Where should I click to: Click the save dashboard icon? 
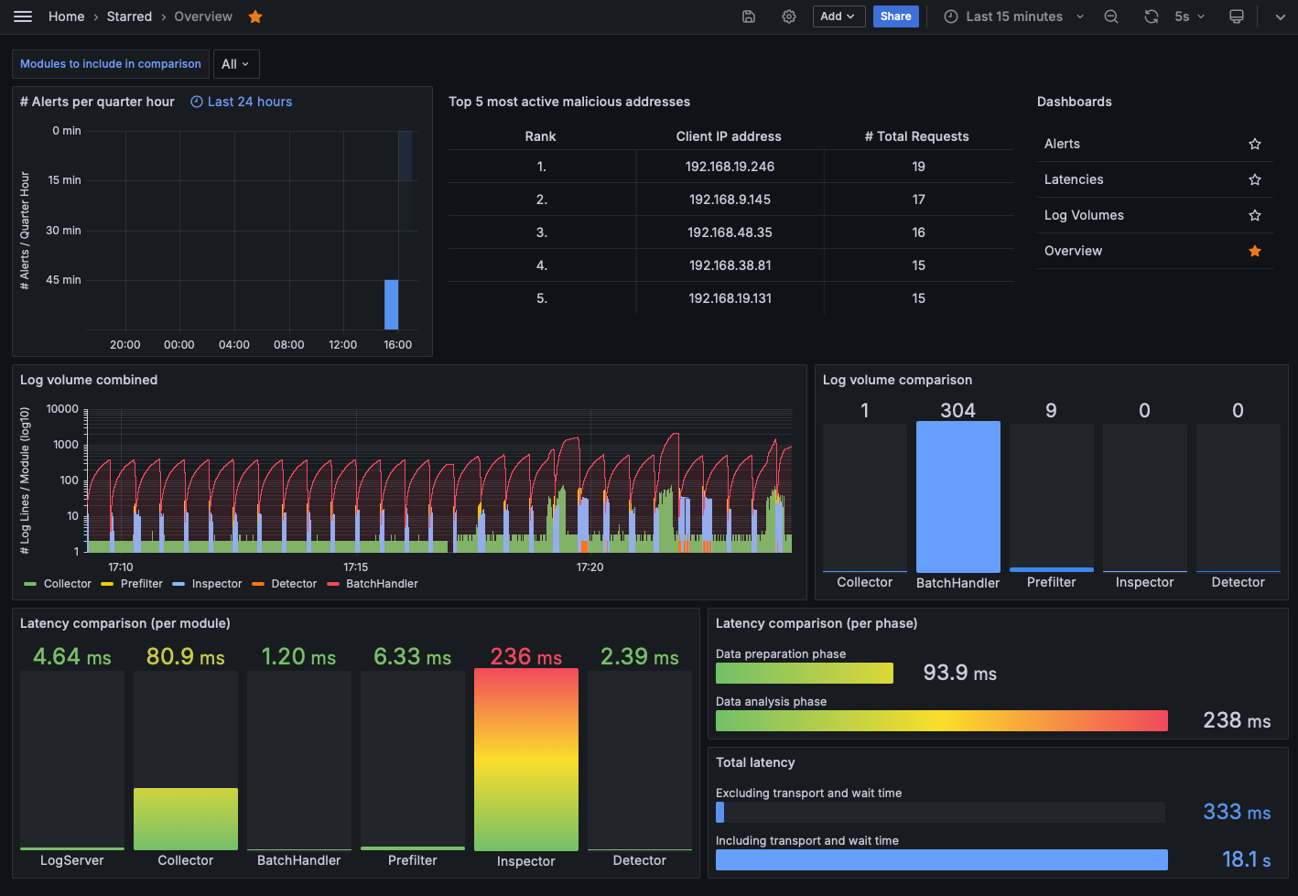coord(749,16)
